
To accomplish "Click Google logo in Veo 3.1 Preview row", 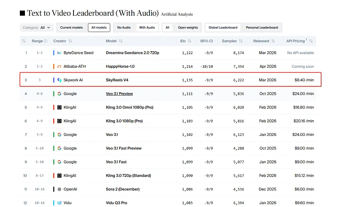I will pos(59,94).
